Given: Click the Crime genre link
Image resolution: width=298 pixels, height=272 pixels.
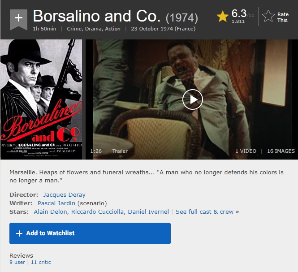Looking at the screenshot, I should [75, 29].
